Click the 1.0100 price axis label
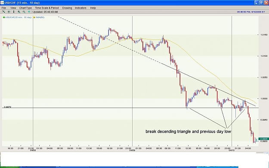This screenshot has height=168, width=269. click(x=264, y=56)
